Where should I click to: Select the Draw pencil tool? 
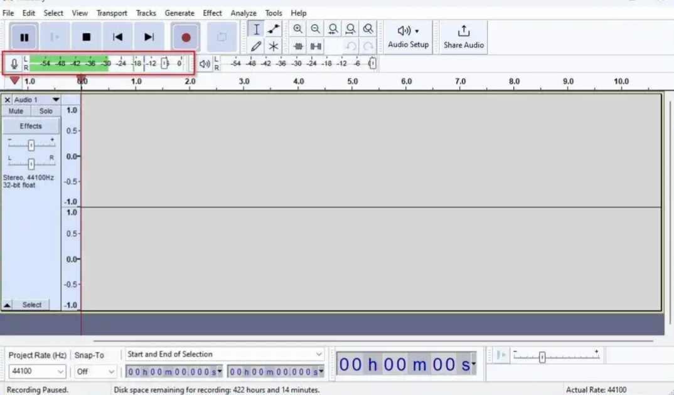pos(256,46)
